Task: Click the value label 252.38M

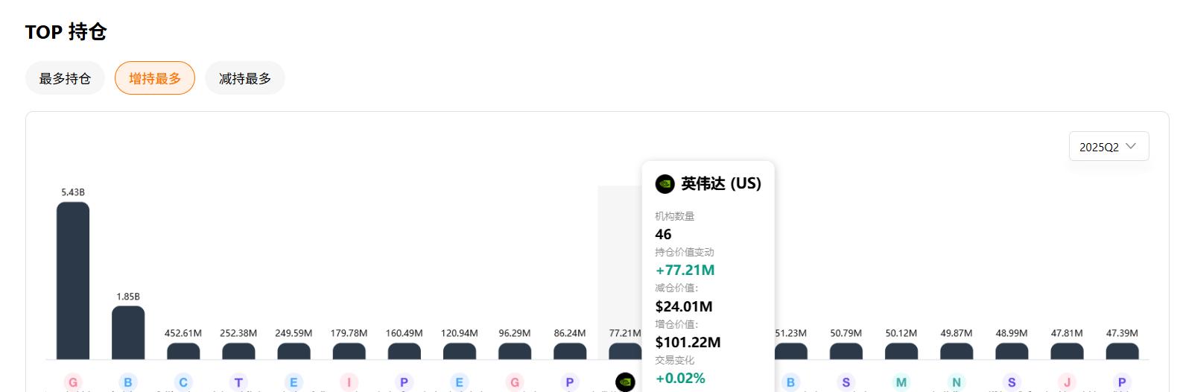Action: pyautogui.click(x=238, y=333)
